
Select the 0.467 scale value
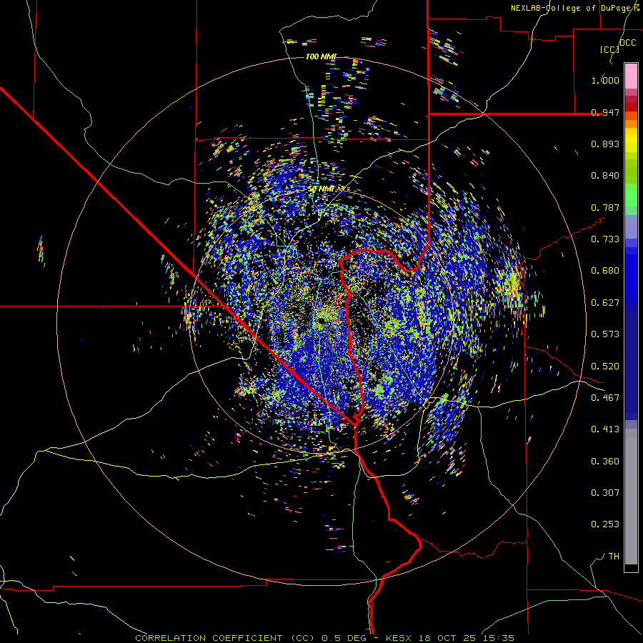pos(605,398)
